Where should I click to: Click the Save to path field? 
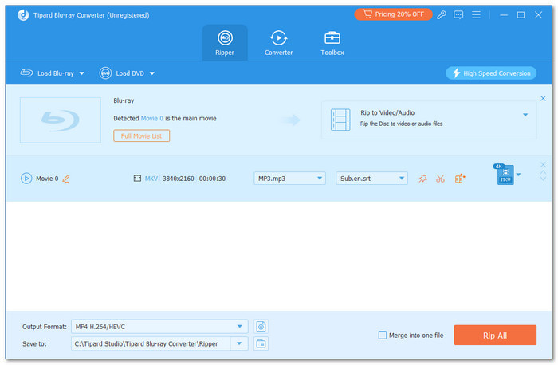coord(151,344)
